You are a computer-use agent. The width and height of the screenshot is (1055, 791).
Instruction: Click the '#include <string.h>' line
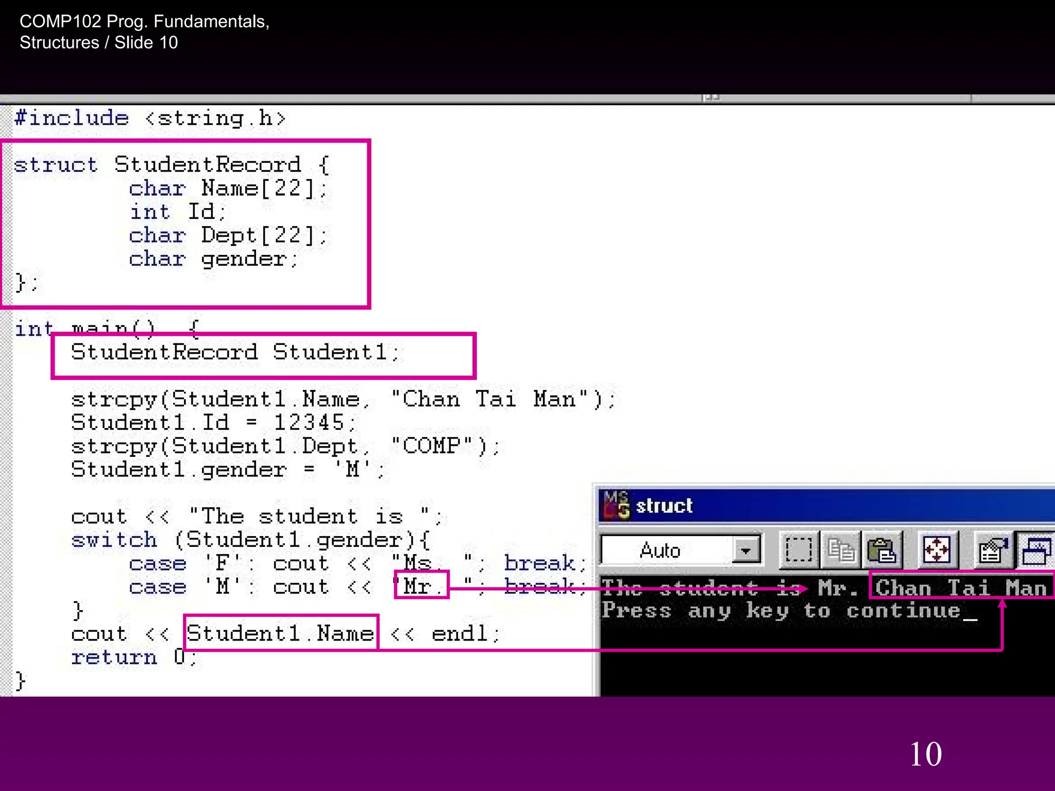149,119
